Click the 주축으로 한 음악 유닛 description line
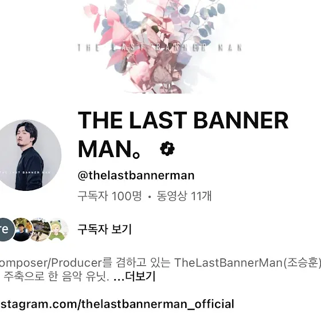 pos(56,276)
